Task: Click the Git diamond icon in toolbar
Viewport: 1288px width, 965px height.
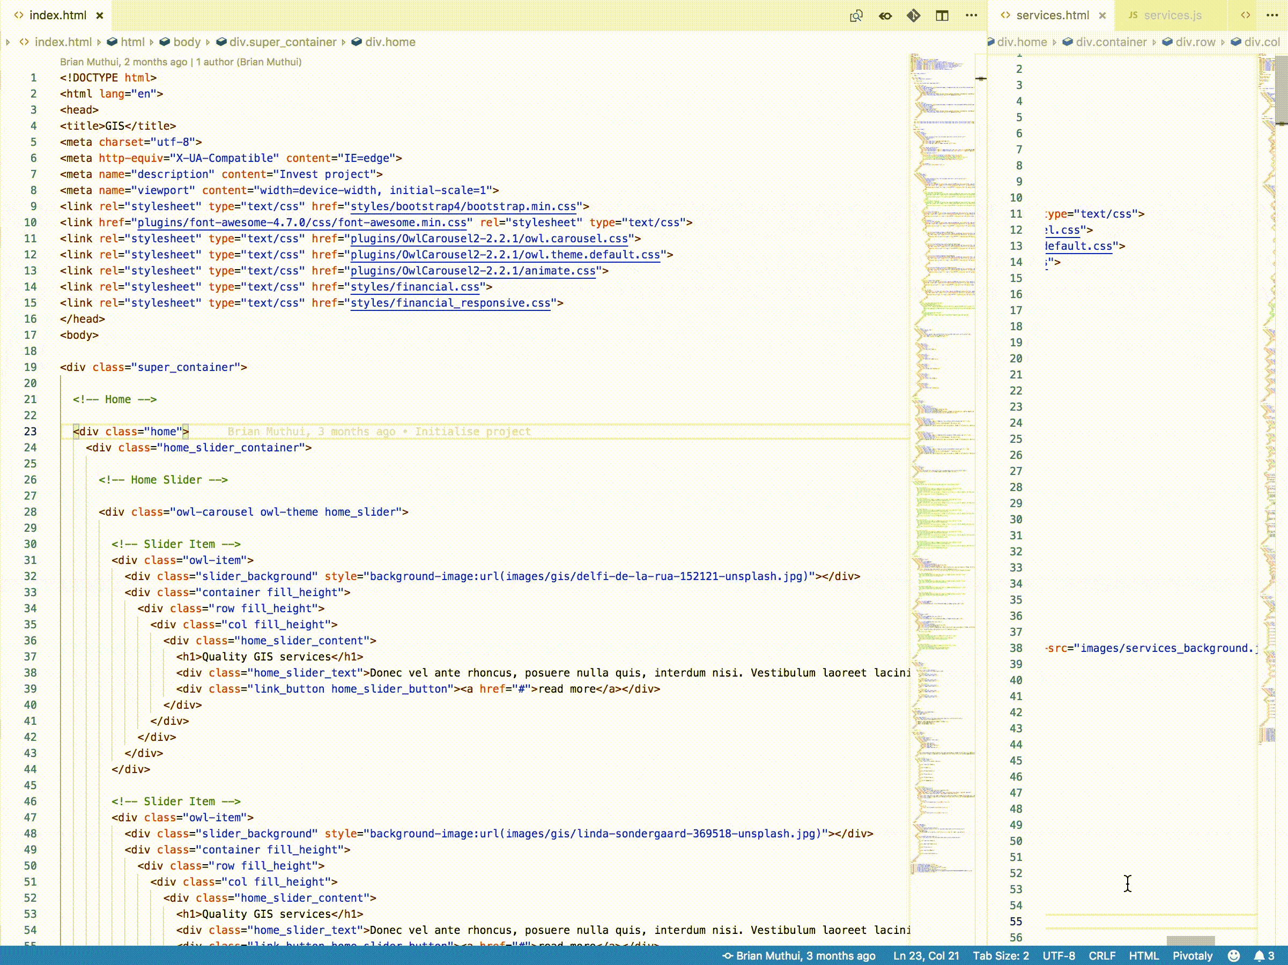Action: click(x=913, y=16)
